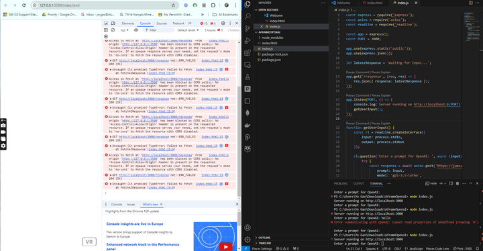Open package-lock.json in the Explorer
Image resolution: width=483 pixels, height=251 pixels.
coord(275,54)
